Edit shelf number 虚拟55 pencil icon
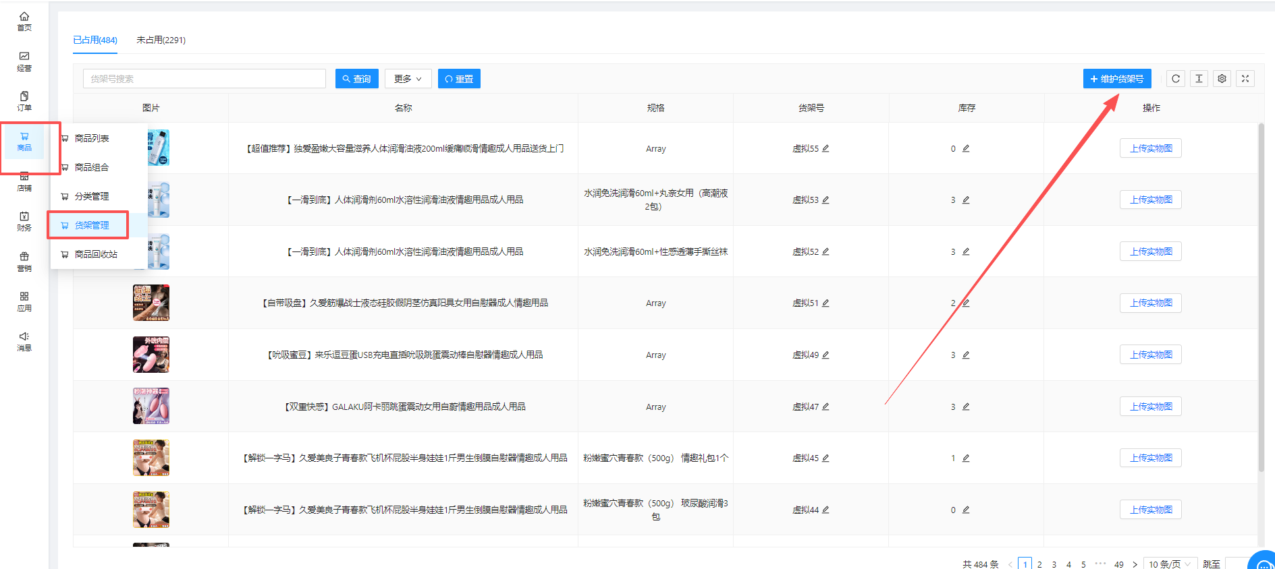The width and height of the screenshot is (1275, 569). 825,148
